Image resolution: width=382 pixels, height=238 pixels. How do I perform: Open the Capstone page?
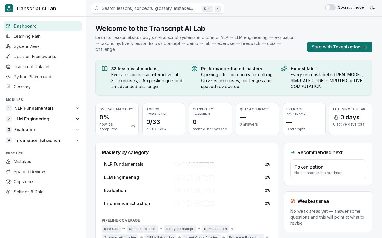(x=43, y=182)
